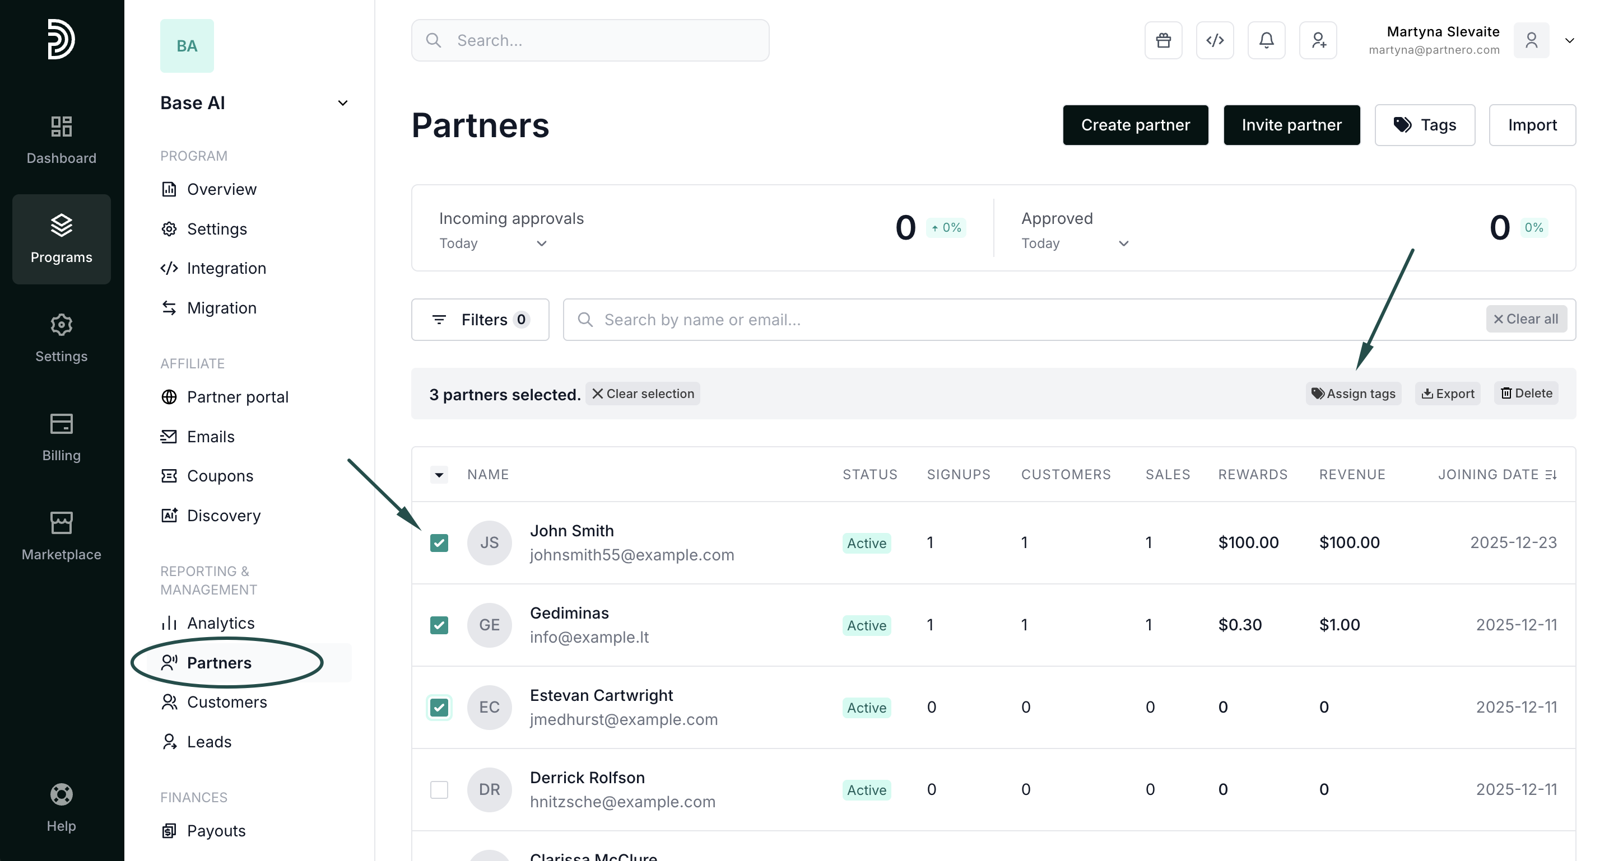Open Marketplace in the left sidebar

point(61,536)
